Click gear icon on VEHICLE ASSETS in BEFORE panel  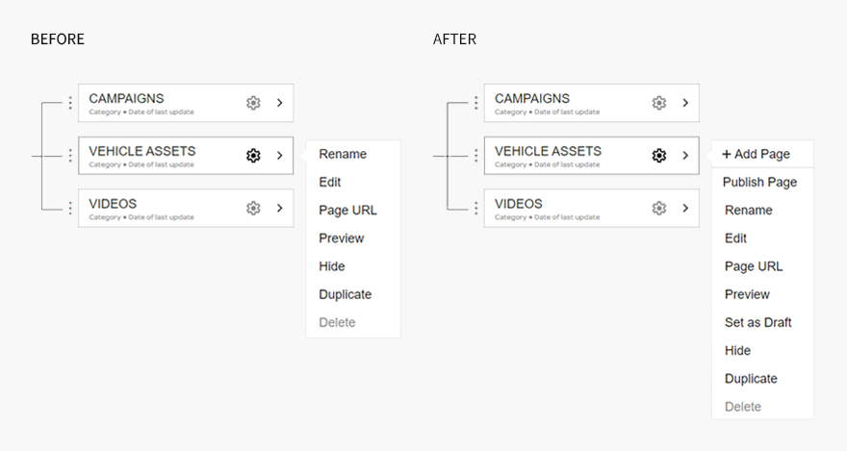253,156
